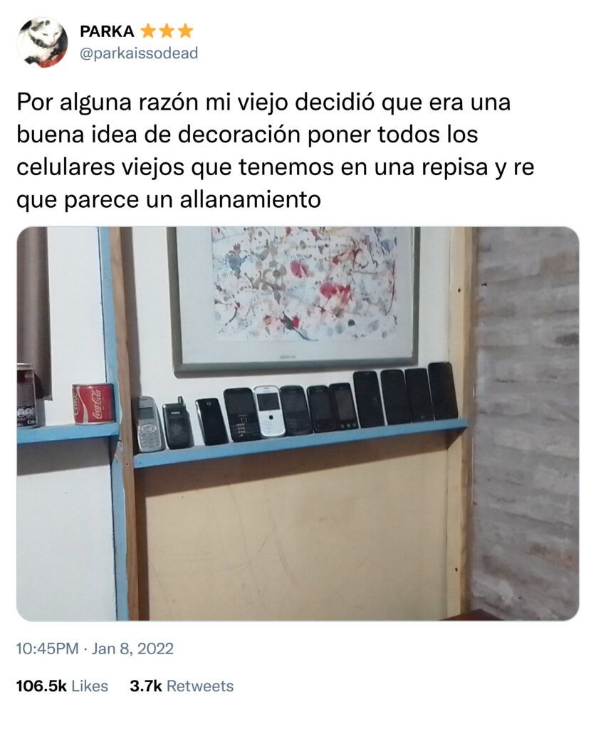Click the framed abstract painting in the photo

(295, 300)
